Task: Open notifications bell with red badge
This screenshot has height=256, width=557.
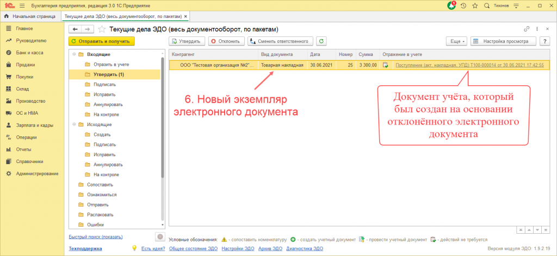Action: click(451, 5)
